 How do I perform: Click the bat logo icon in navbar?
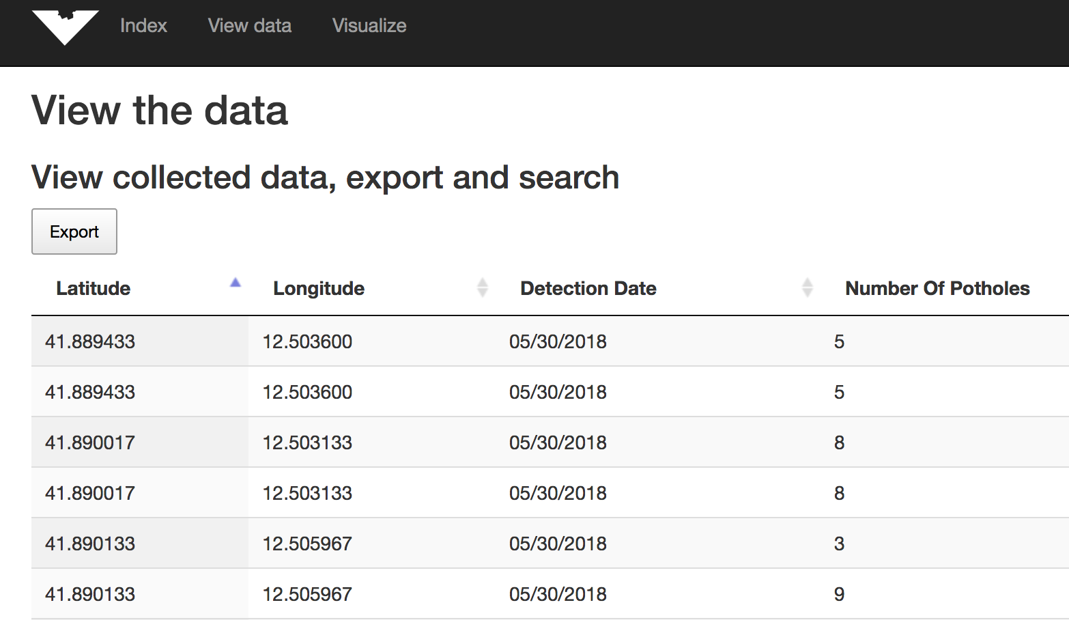click(x=65, y=27)
